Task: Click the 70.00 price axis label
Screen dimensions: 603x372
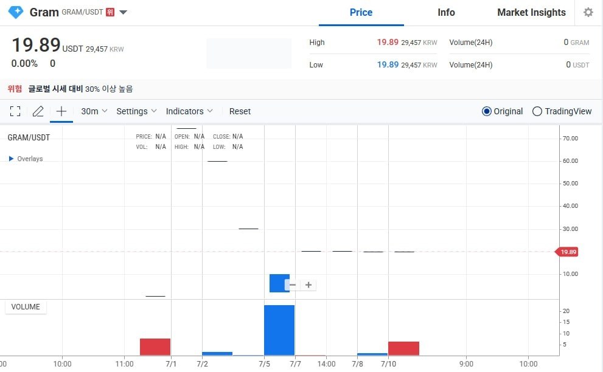Action: click(x=570, y=139)
